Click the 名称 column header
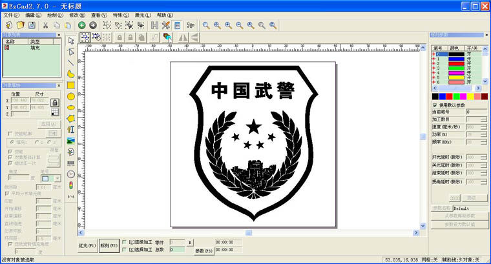Viewport: 491px width, 264px height. 16,41
